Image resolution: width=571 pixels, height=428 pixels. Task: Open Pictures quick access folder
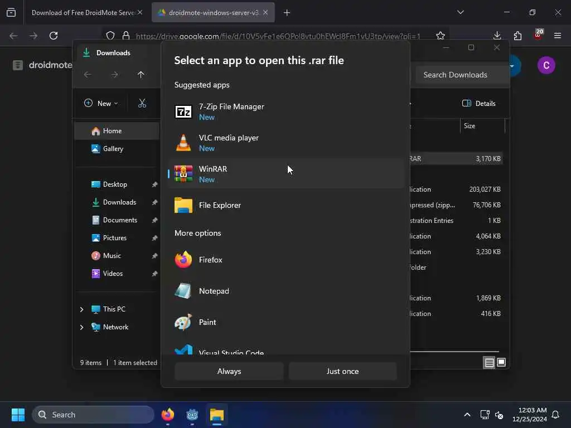click(117, 237)
